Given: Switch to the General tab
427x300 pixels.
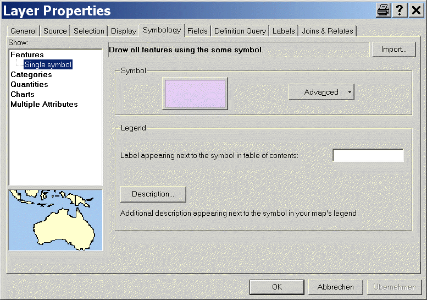Looking at the screenshot, I should (24, 31).
